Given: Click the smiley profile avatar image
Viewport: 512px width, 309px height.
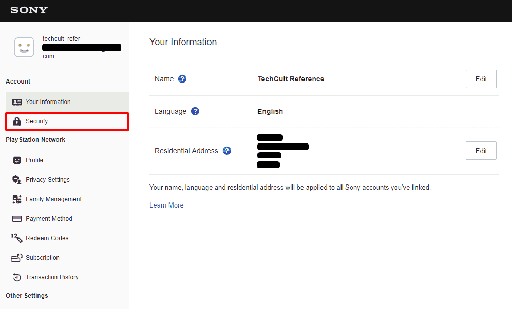Looking at the screenshot, I should tap(24, 47).
